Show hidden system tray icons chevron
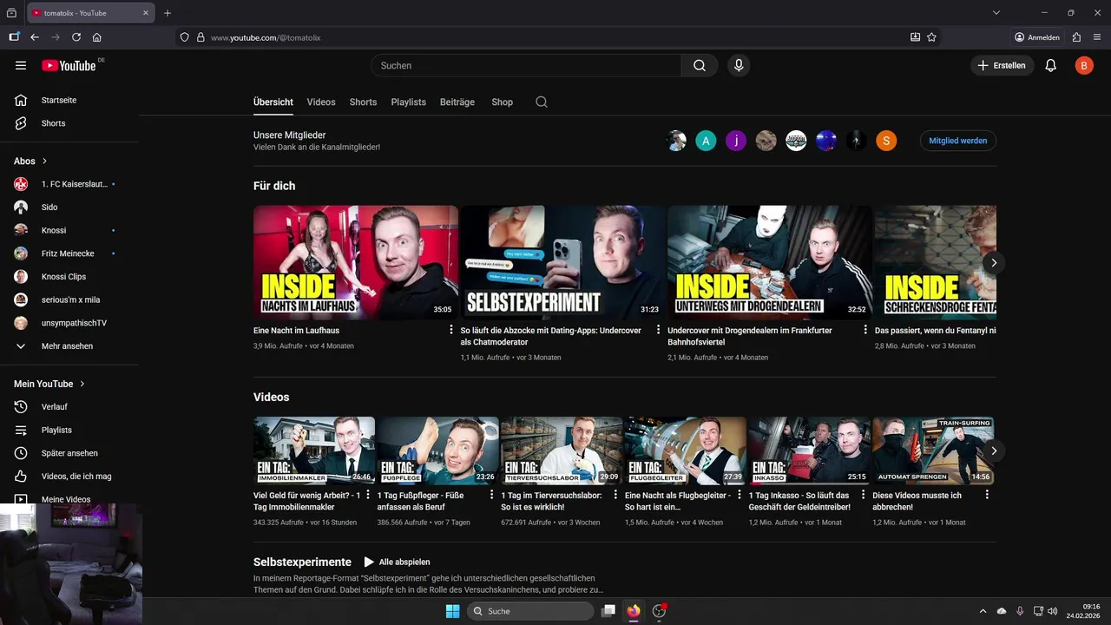1111x625 pixels. 983,611
